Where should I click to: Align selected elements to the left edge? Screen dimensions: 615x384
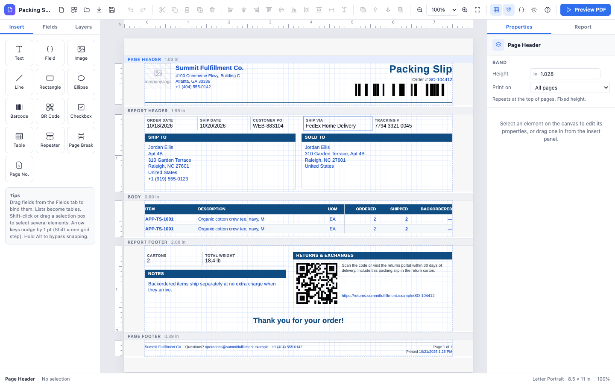231,10
